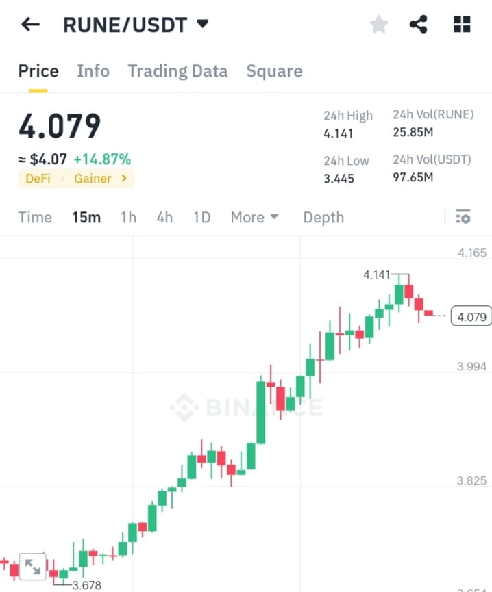Switch chart interval to 1h
The height and width of the screenshot is (592, 492).
coord(127,217)
